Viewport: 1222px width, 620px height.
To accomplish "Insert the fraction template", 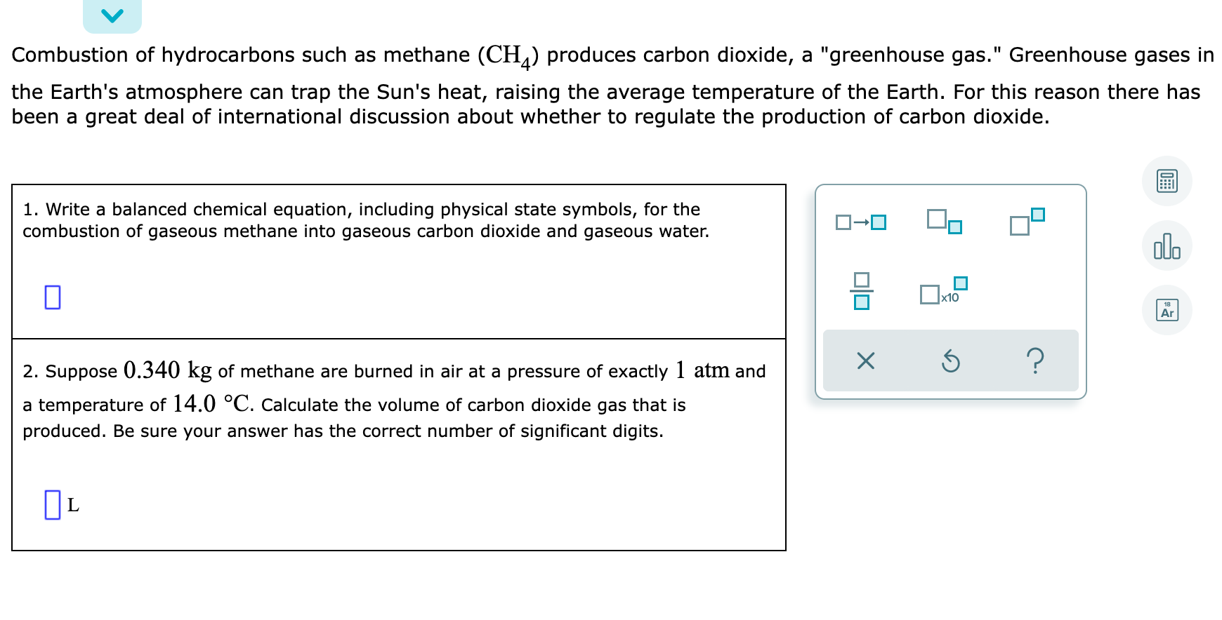I will point(860,292).
